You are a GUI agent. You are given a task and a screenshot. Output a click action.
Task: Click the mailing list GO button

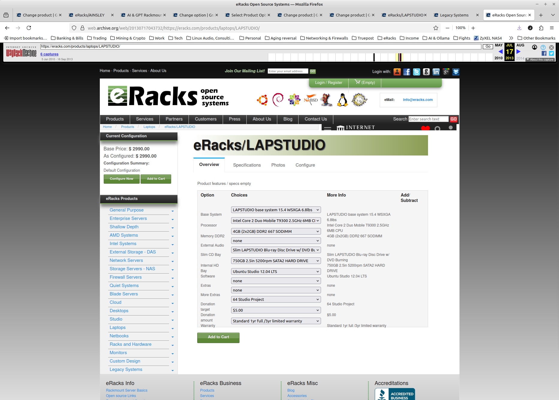click(x=313, y=71)
